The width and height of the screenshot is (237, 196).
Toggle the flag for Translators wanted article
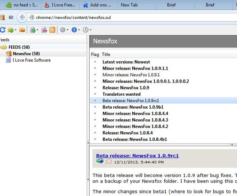tap(95, 94)
